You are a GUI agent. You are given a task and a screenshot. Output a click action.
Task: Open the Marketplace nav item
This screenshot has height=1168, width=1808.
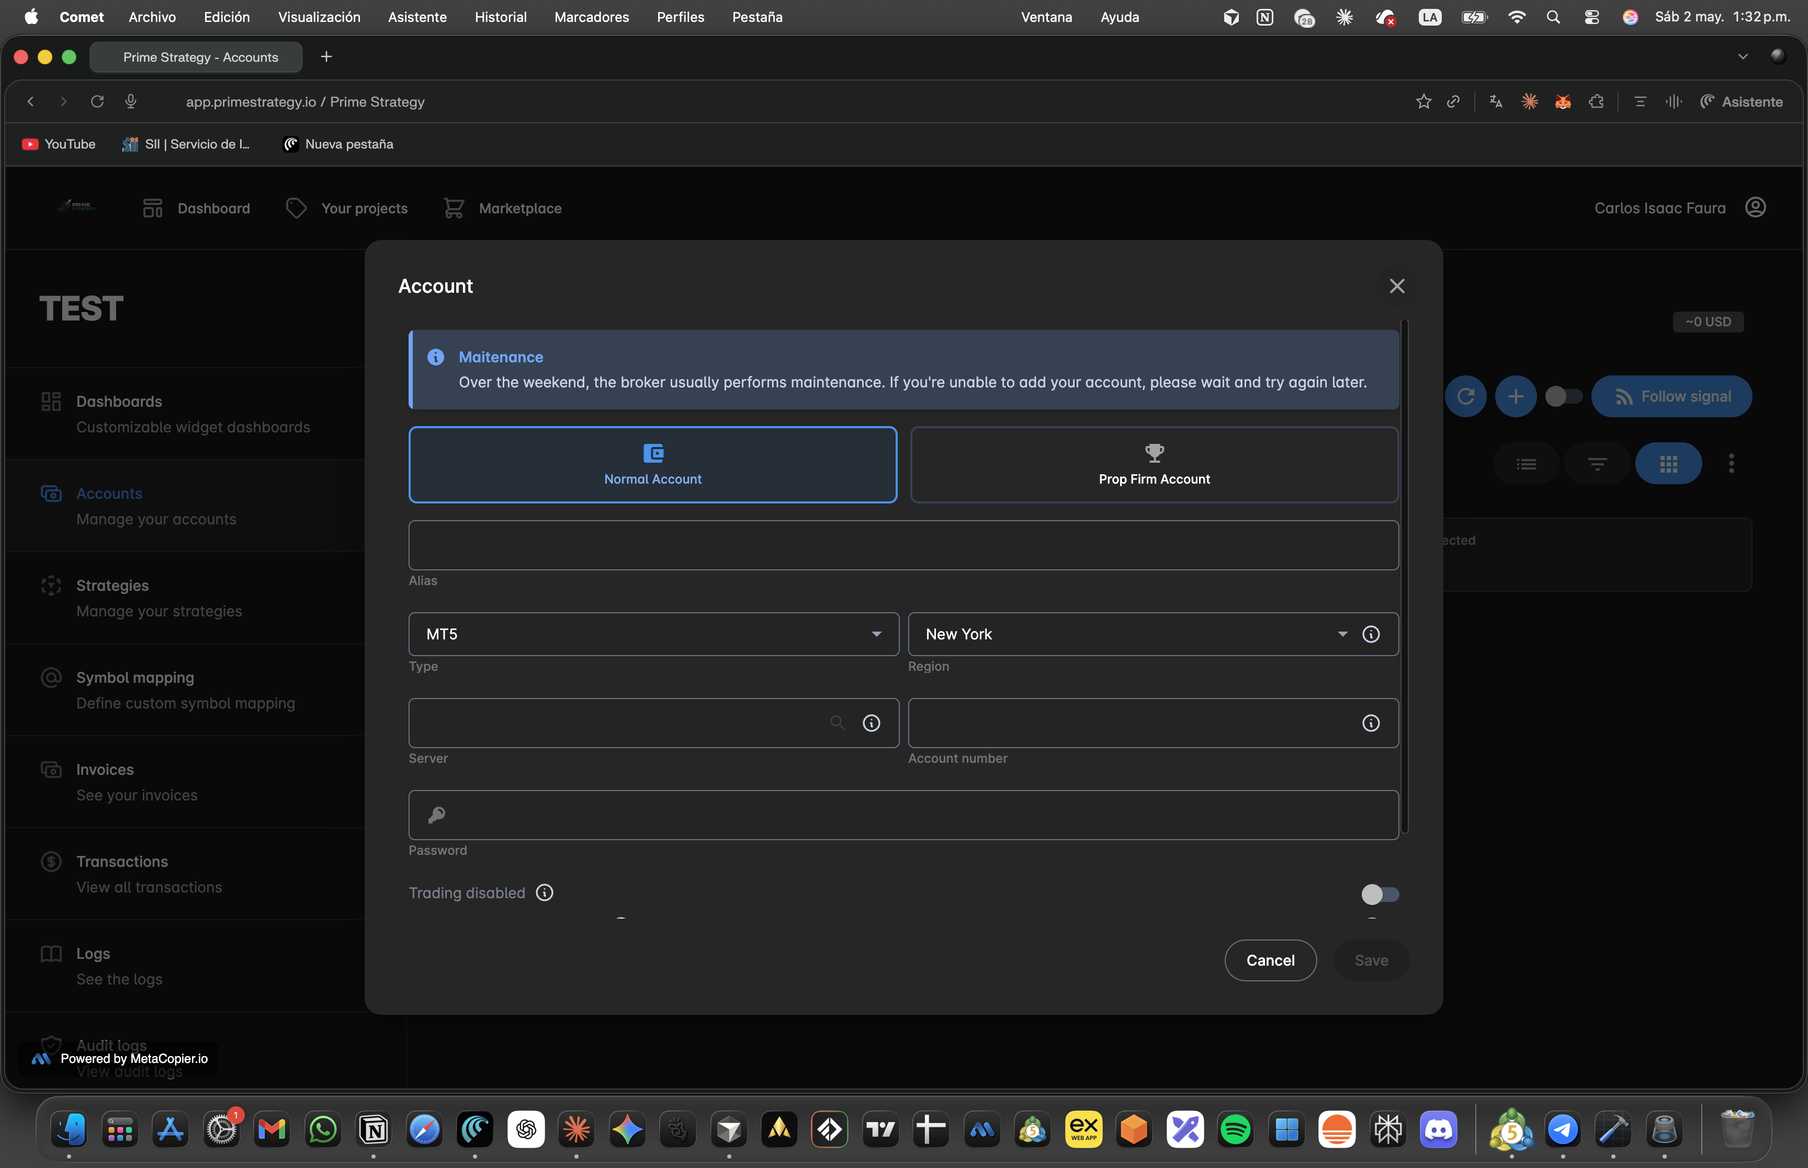502,208
